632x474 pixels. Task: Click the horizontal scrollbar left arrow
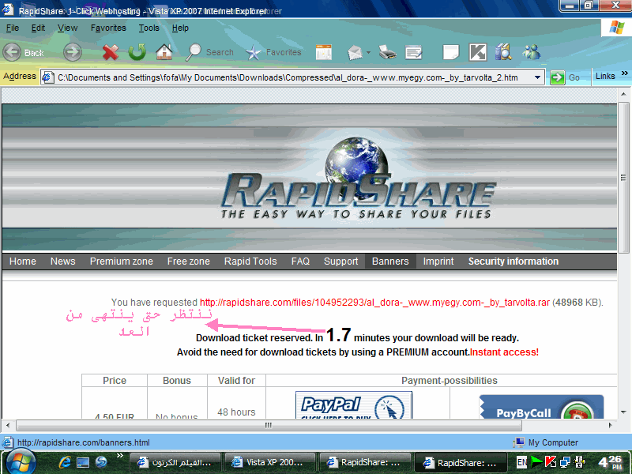pyautogui.click(x=8, y=425)
